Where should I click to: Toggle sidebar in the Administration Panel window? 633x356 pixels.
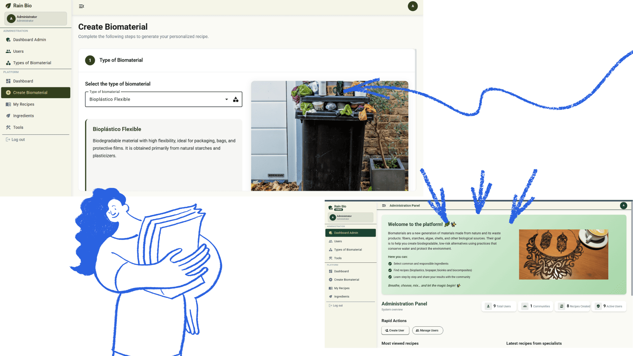pyautogui.click(x=384, y=206)
